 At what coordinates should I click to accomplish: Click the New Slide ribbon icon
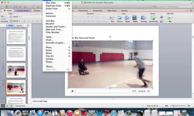[3, 18]
